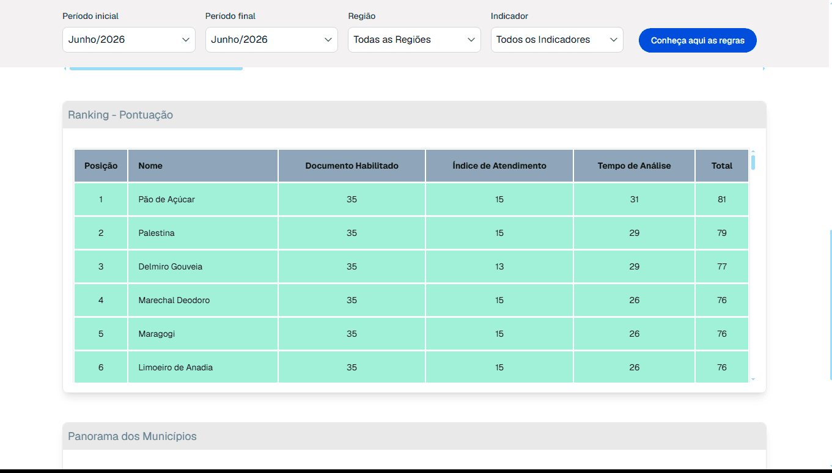The height and width of the screenshot is (473, 832).
Task: Click the Índice de Atendimento header
Action: 499,166
